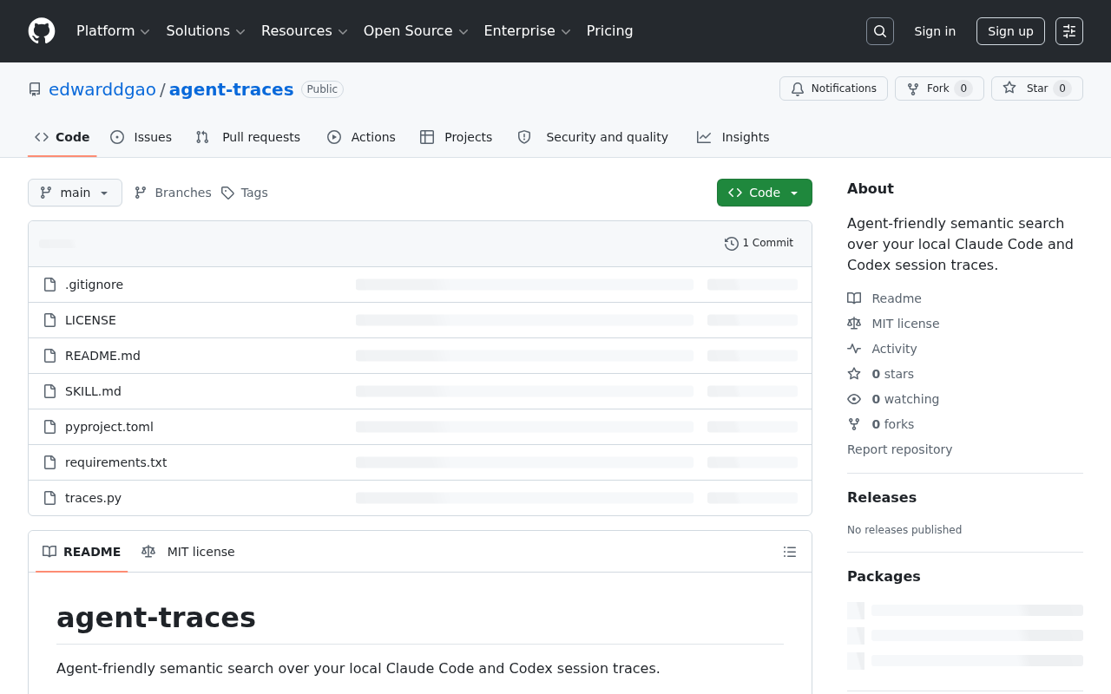Open the traces.py file
Image resolution: width=1111 pixels, height=694 pixels.
click(x=93, y=498)
